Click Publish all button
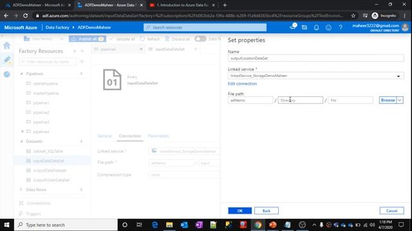 (88, 38)
